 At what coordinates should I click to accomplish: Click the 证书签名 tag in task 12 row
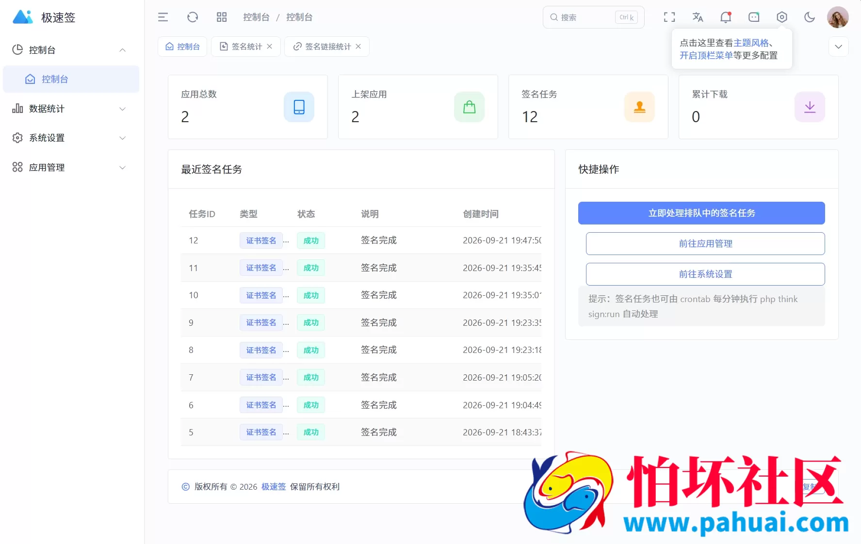261,240
